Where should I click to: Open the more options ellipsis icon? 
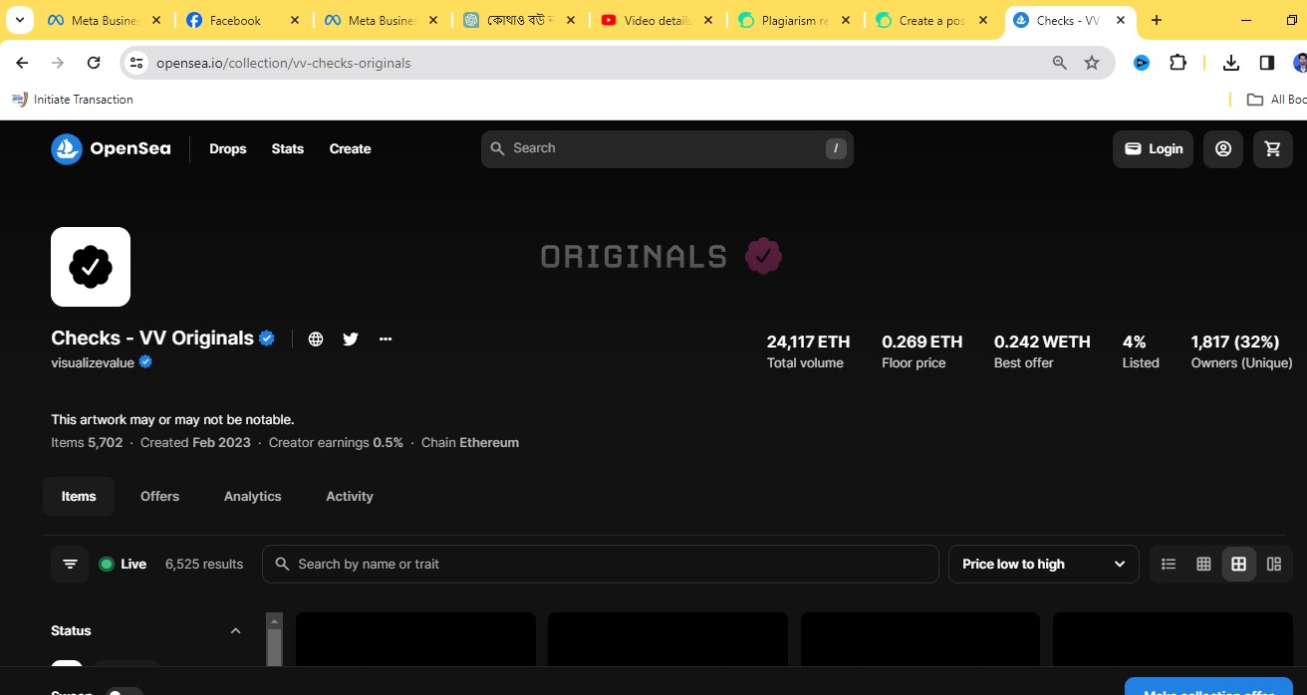(386, 339)
